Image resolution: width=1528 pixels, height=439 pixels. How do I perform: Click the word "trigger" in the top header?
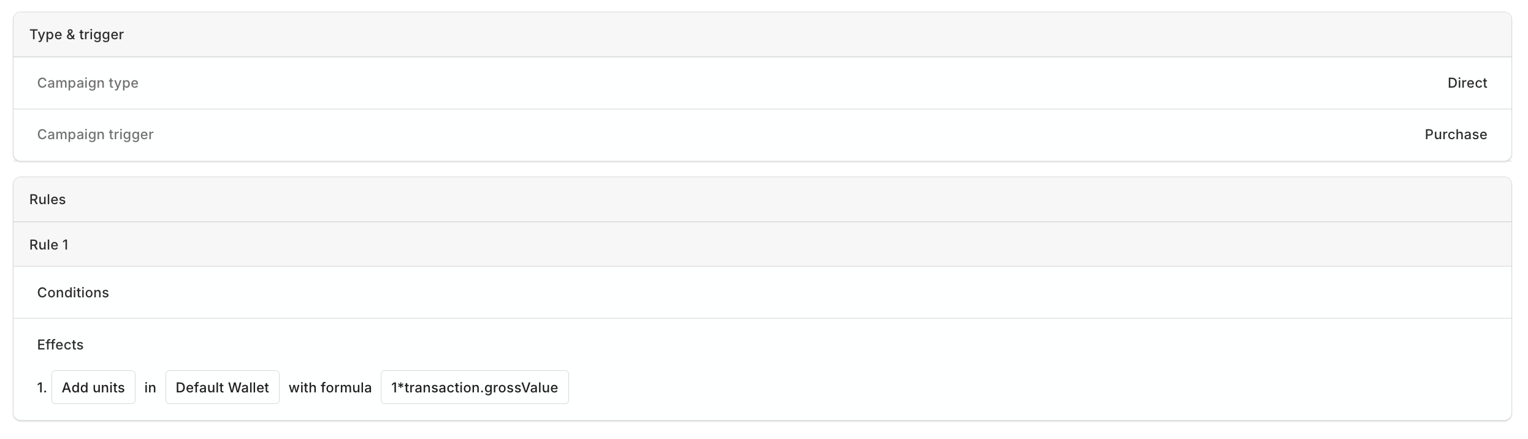101,35
